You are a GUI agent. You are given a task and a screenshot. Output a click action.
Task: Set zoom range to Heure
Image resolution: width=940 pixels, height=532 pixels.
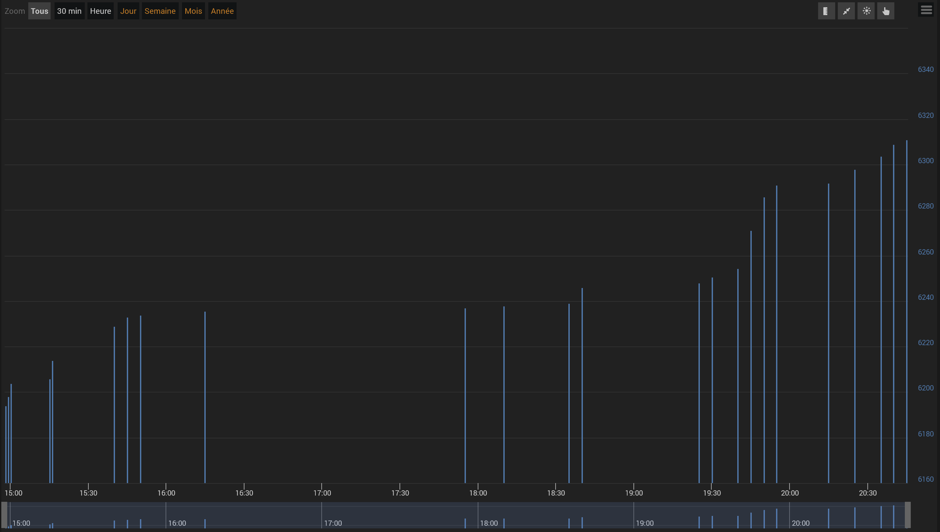pyautogui.click(x=101, y=11)
